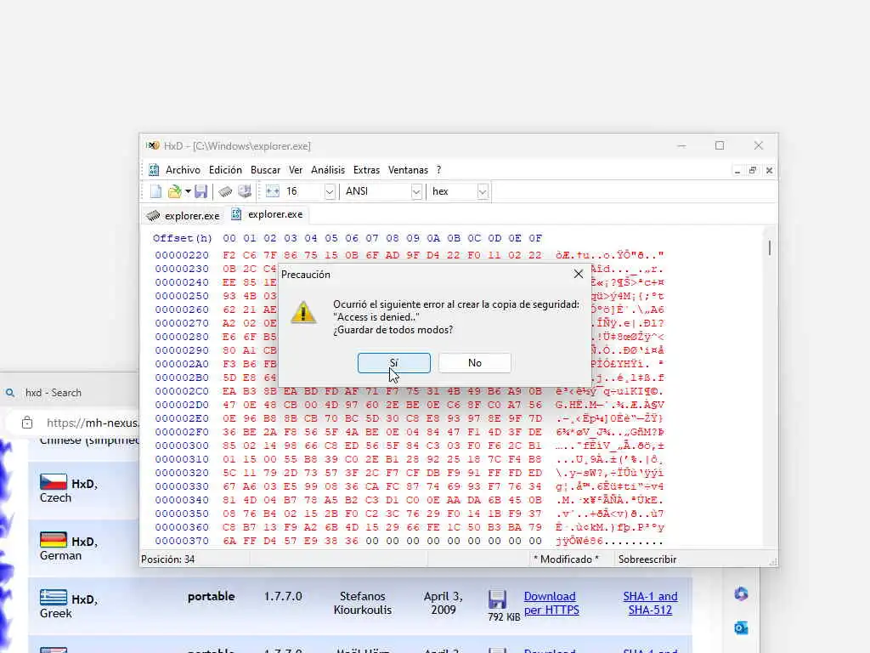Click the * Modificado * status text
This screenshot has width=870, height=653.
(566, 559)
